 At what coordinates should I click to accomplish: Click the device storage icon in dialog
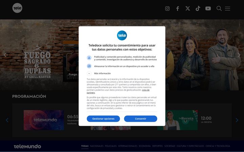tap(89, 66)
